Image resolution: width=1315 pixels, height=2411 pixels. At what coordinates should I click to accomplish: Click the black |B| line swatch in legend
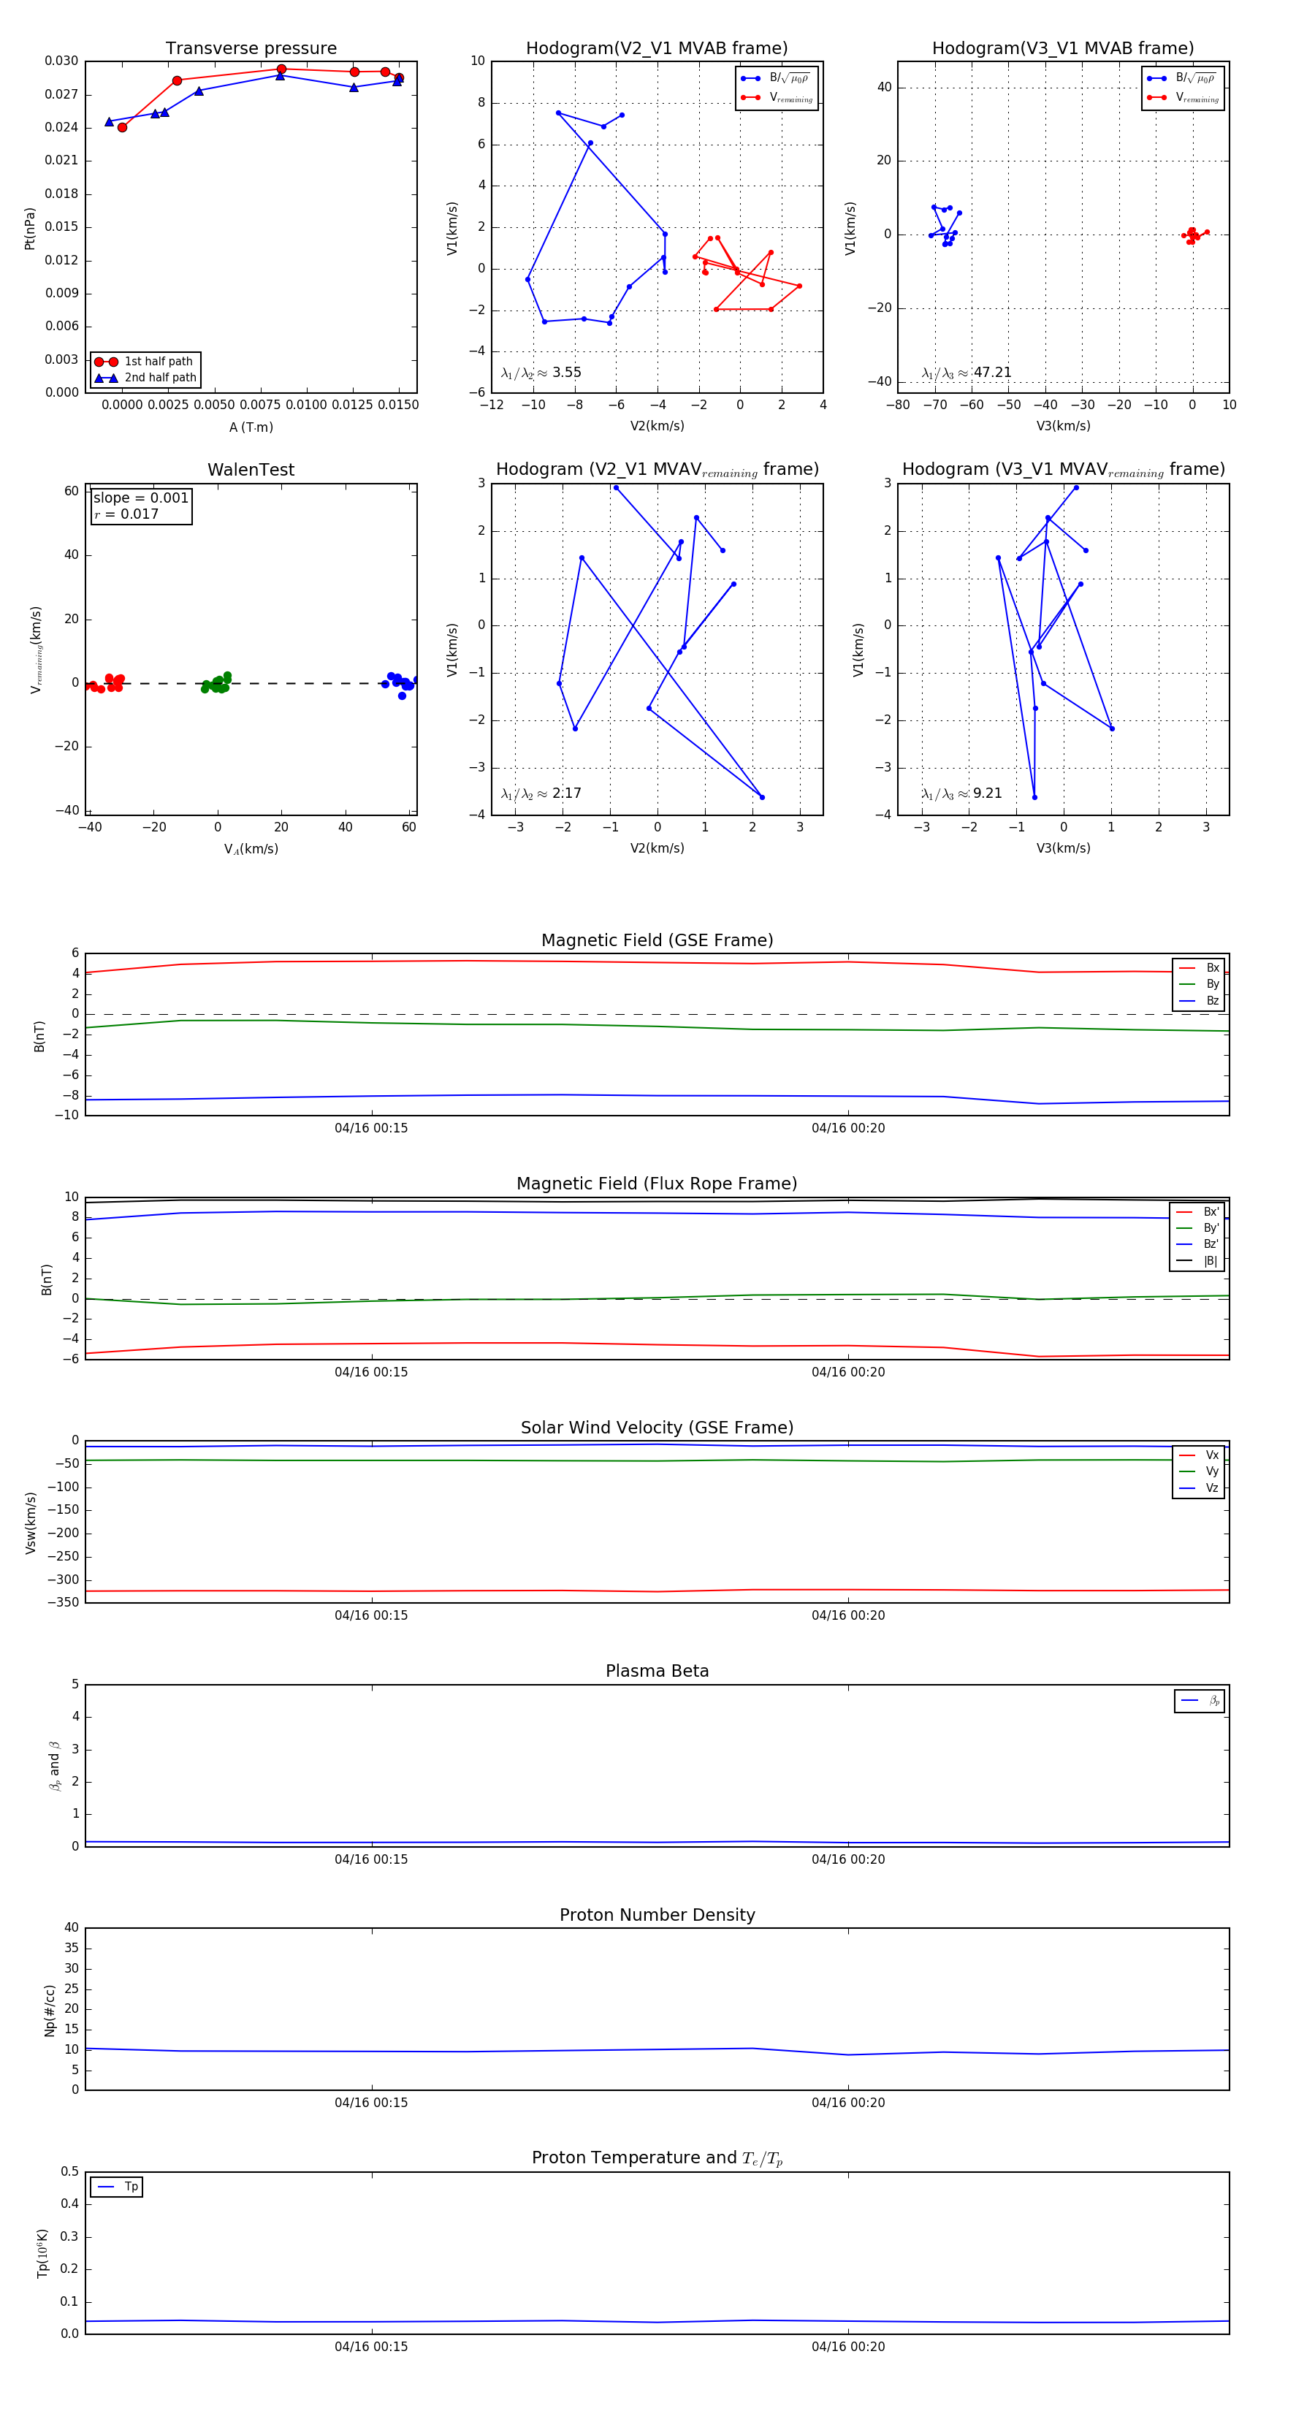click(x=1185, y=1261)
